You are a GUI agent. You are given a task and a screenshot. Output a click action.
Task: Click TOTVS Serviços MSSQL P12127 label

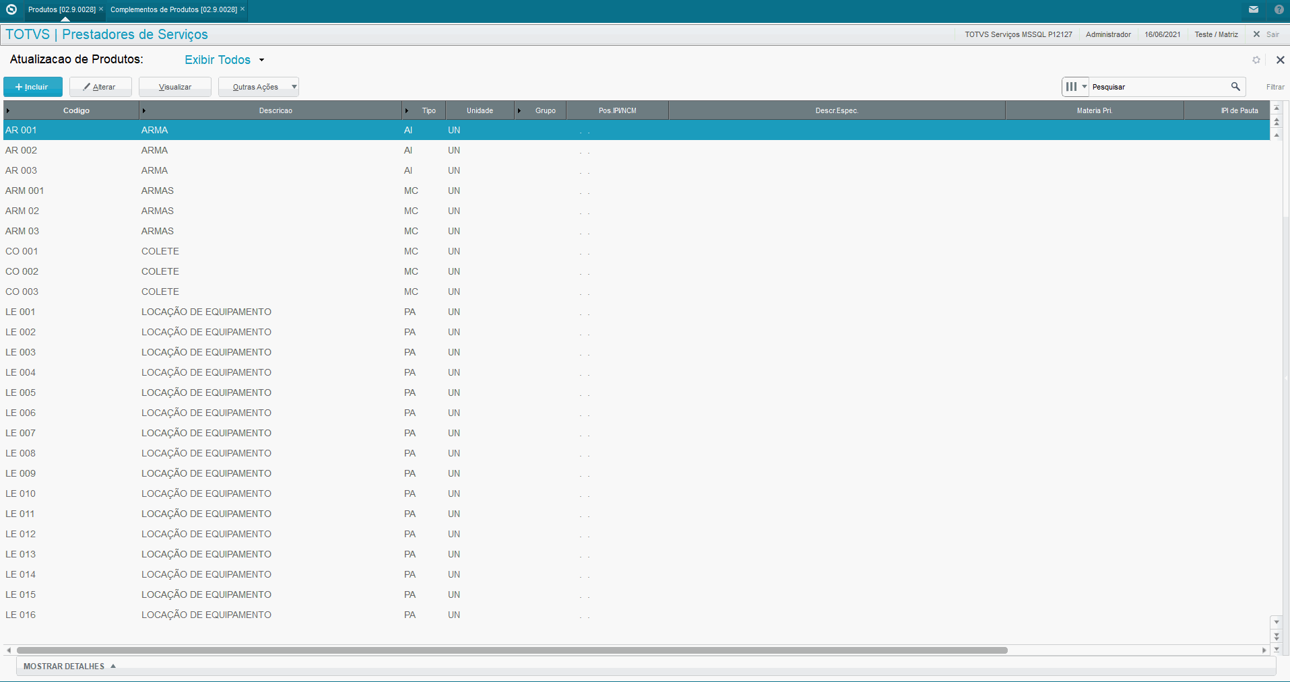[1018, 34]
